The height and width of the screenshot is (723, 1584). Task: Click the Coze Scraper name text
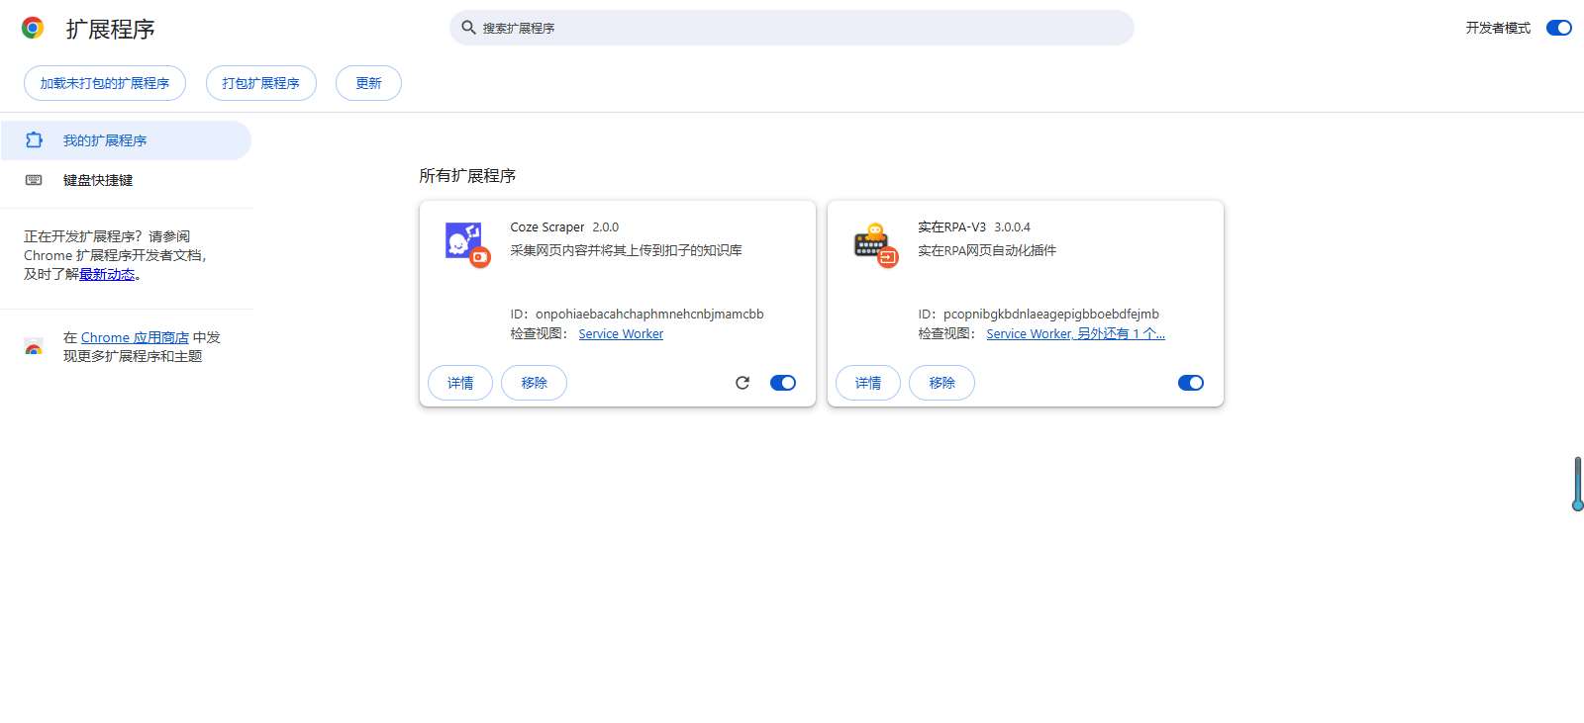coord(547,226)
